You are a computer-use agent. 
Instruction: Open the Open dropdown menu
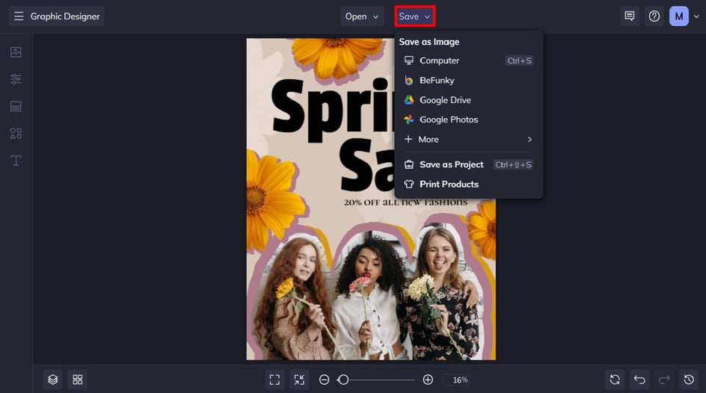tap(362, 16)
